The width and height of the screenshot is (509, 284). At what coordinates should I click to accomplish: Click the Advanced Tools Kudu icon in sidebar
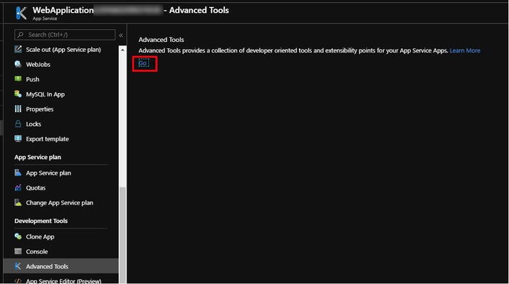[18, 266]
